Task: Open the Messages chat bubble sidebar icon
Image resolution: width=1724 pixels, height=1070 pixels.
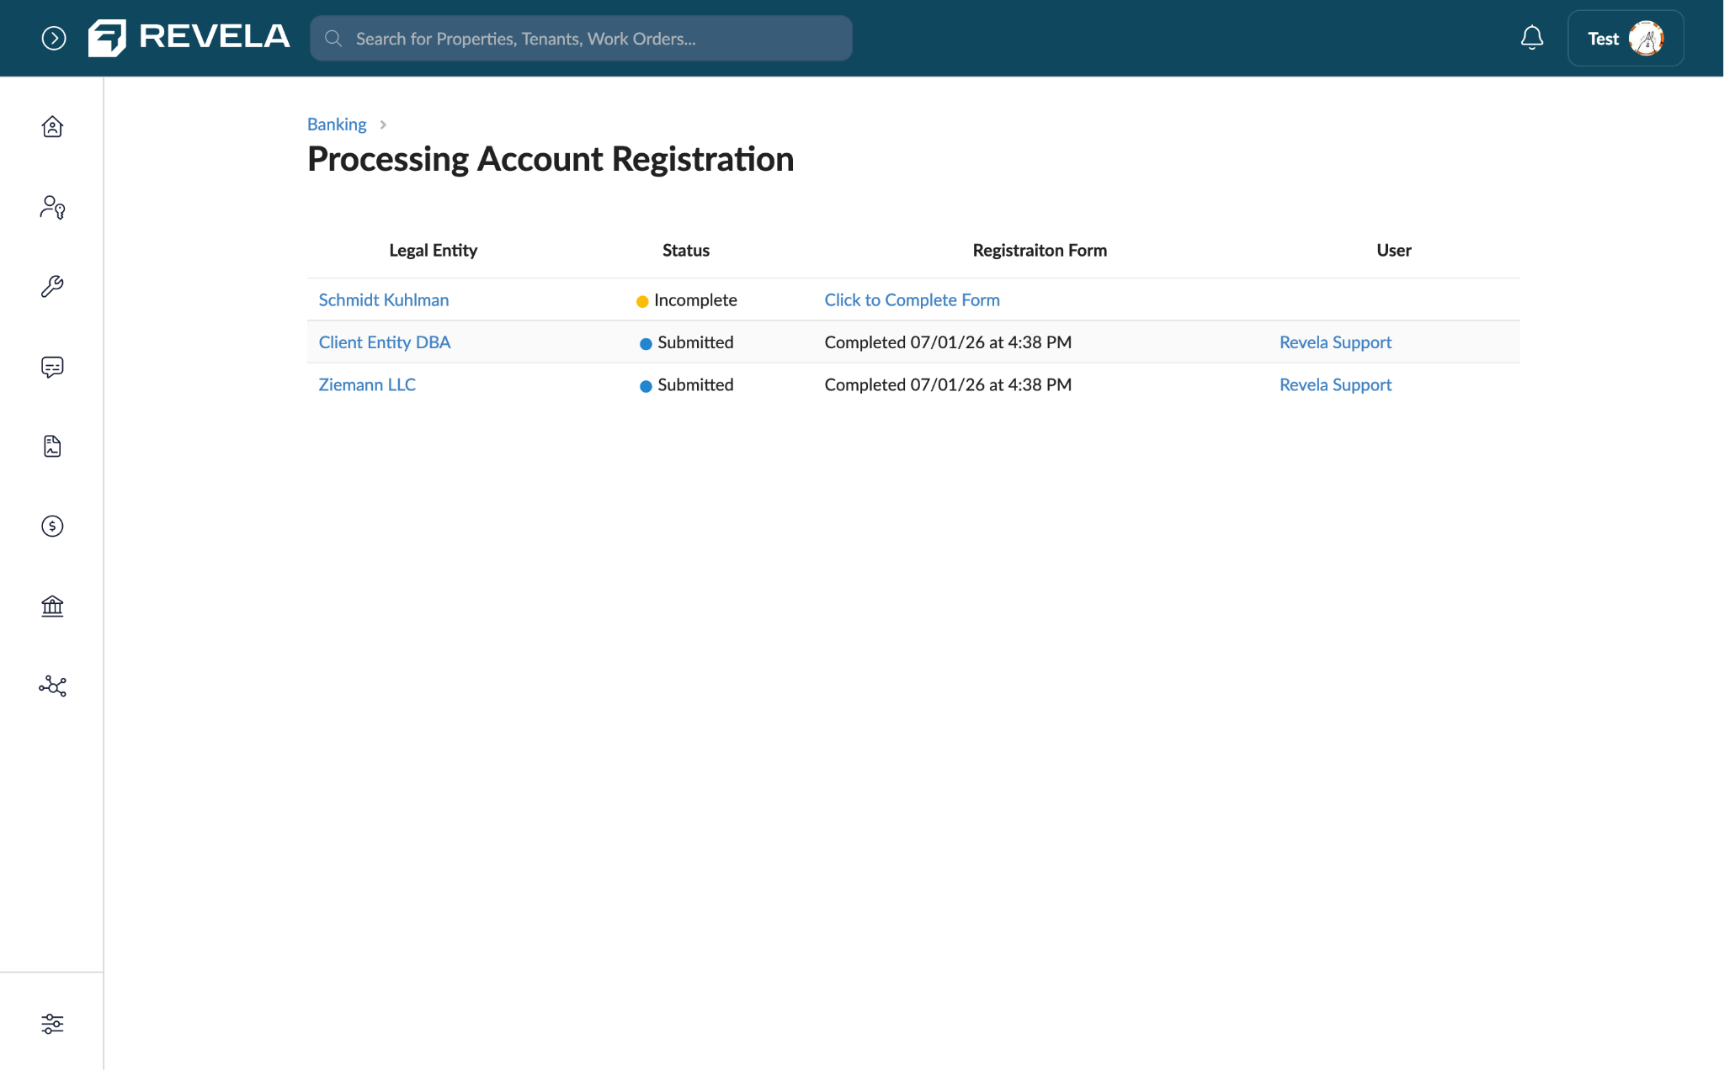Action: tap(52, 367)
